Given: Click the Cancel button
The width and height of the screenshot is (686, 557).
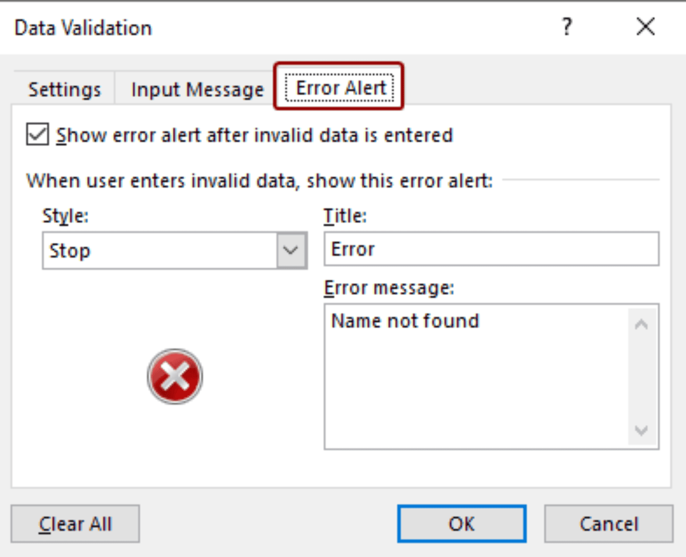Looking at the screenshot, I should [608, 523].
